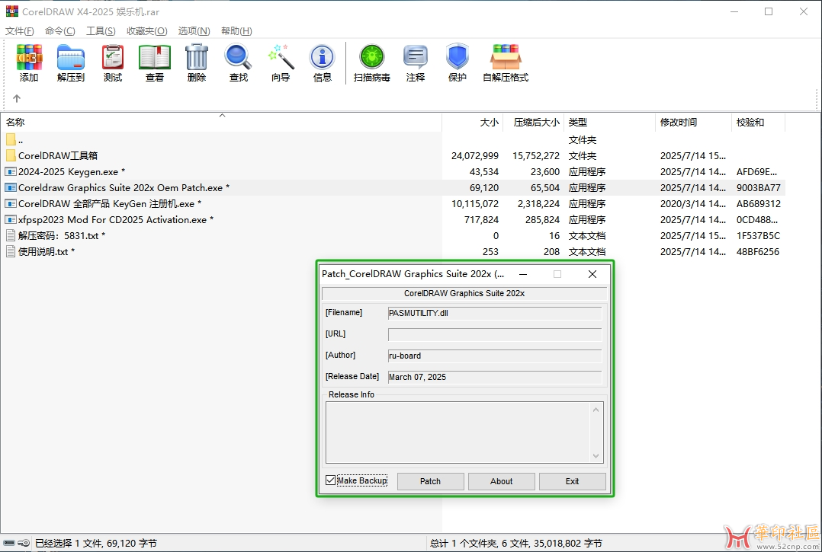
Task: Sort by the 名称 column header
Action: point(221,122)
